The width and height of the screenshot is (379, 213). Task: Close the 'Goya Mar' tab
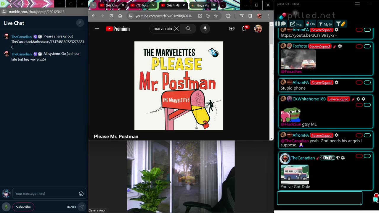214,5
